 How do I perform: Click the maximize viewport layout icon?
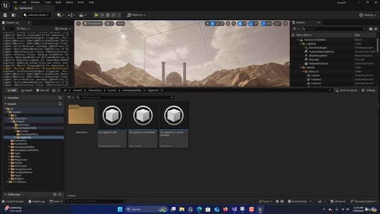286,24
